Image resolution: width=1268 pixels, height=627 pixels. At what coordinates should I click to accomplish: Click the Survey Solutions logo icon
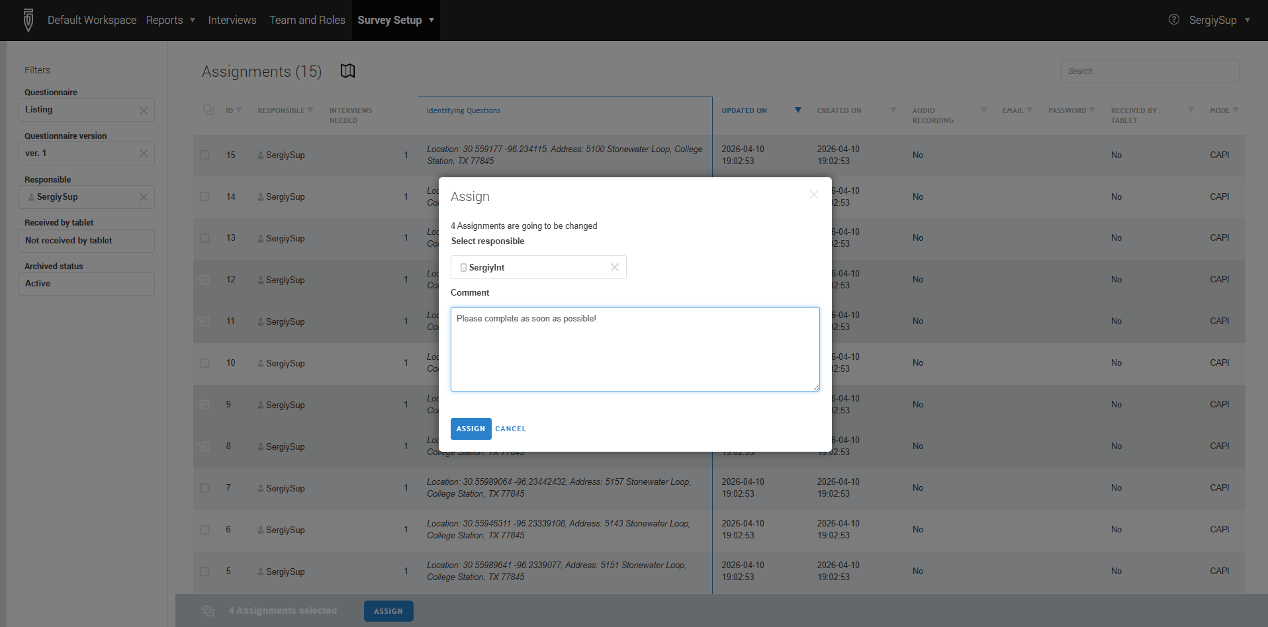[x=28, y=20]
